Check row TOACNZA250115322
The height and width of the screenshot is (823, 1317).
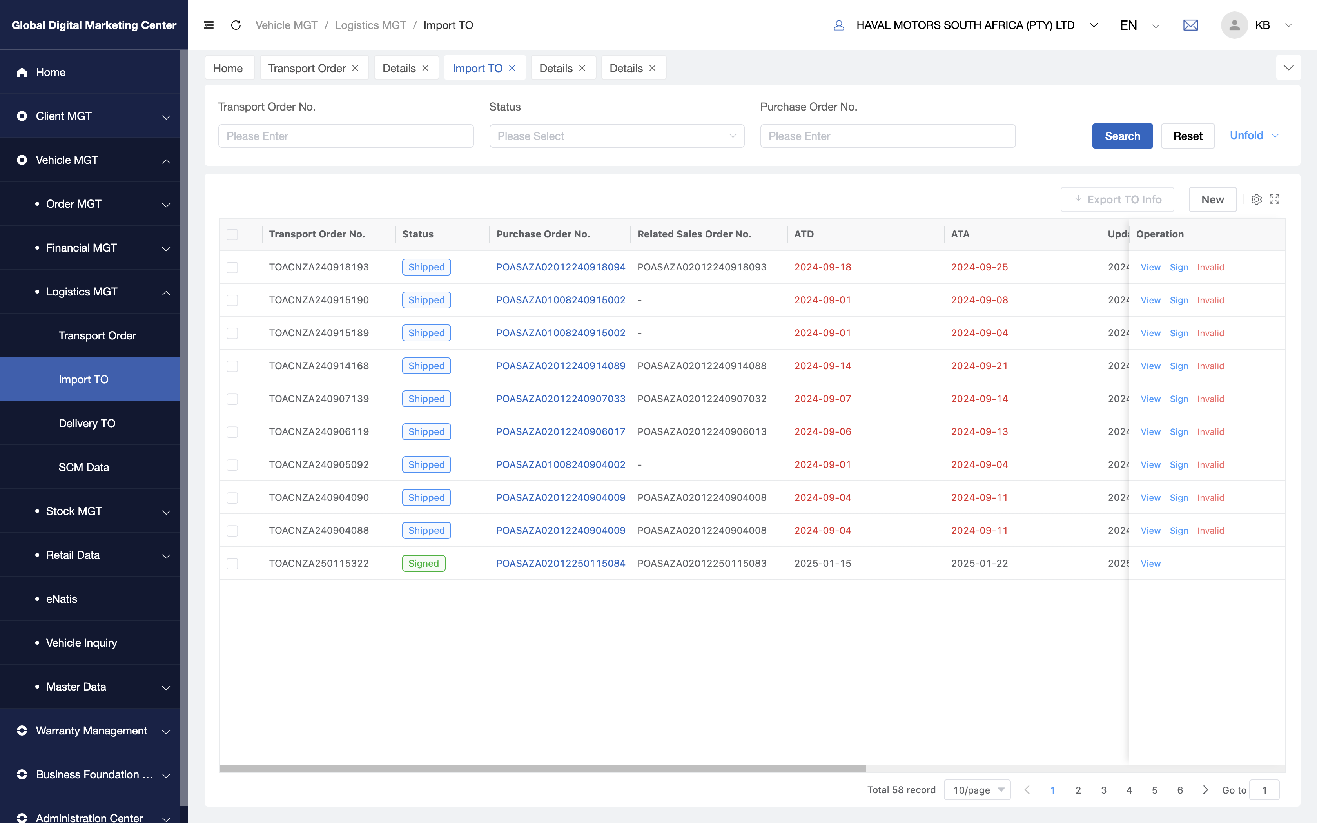(232, 564)
